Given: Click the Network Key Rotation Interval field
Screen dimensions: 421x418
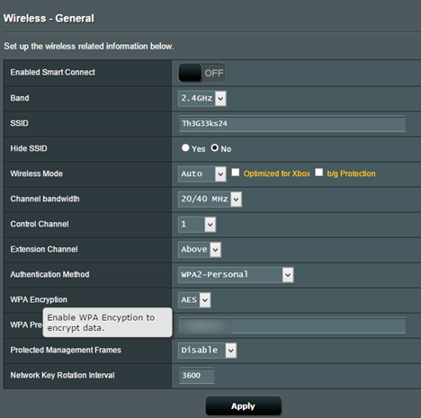Looking at the screenshot, I should pos(197,376).
